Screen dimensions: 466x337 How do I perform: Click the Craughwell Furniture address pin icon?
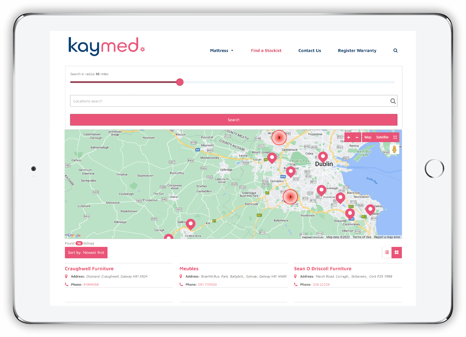click(66, 276)
